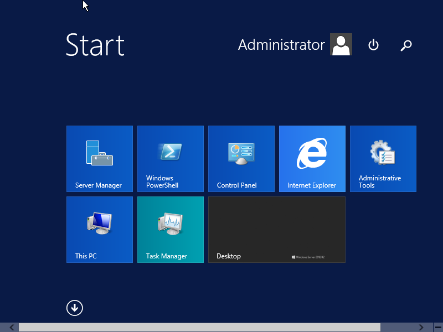Open Administrative Tools
The width and height of the screenshot is (443, 332).
tap(383, 159)
